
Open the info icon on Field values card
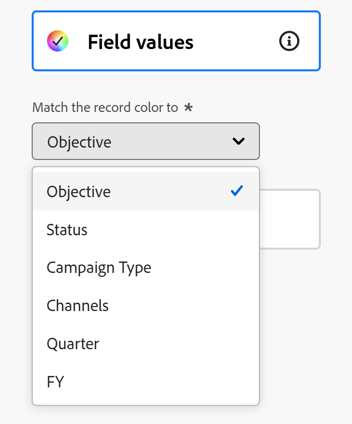[289, 42]
